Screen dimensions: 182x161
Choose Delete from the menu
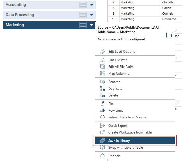click(135, 95)
